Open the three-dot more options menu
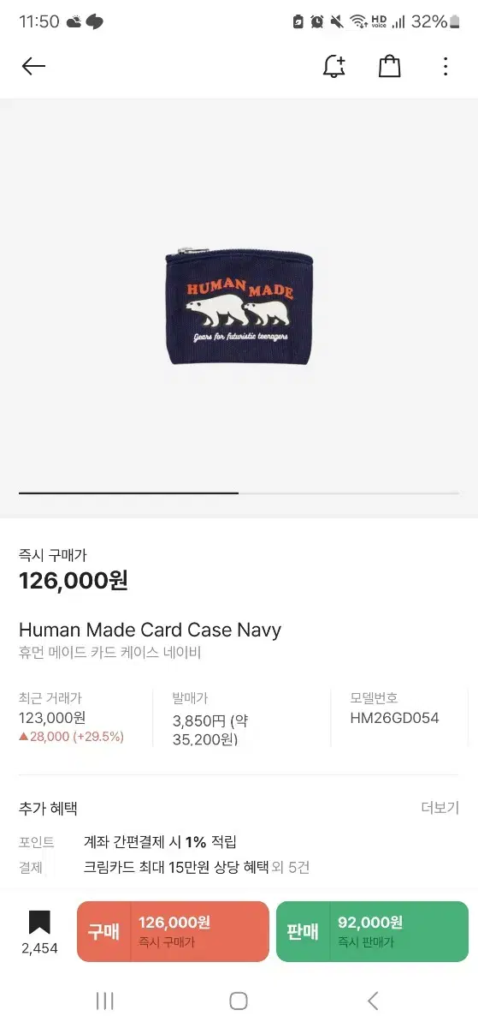This screenshot has height=1028, width=478. point(446,67)
